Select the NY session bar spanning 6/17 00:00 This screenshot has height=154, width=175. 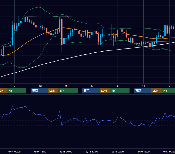168,91
